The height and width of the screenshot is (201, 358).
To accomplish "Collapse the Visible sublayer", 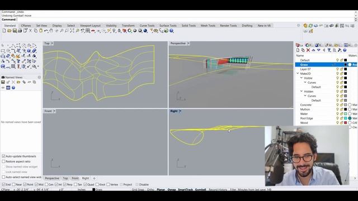I will (x=302, y=78).
